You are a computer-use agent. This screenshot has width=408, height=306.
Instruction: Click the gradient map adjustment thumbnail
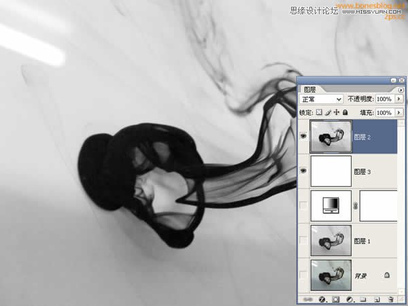(331, 206)
